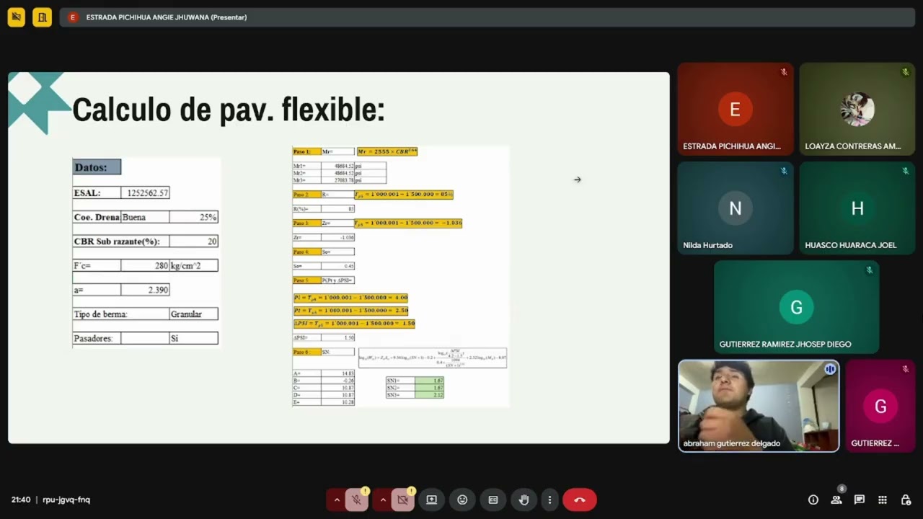Click the red E avatar in presenter bar

pyautogui.click(x=72, y=17)
